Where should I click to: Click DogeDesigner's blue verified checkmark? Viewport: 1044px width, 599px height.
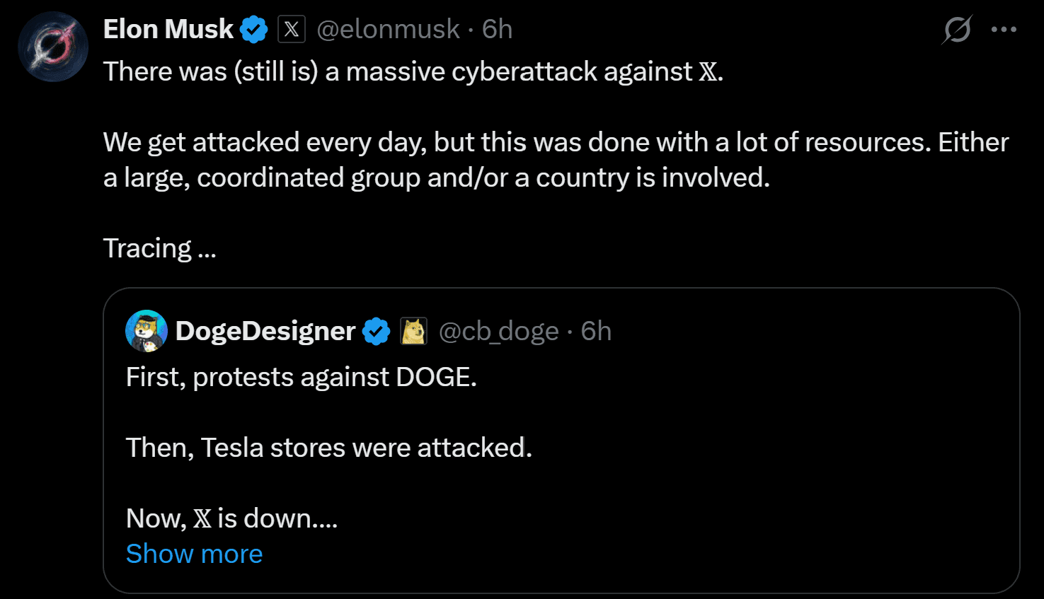377,331
